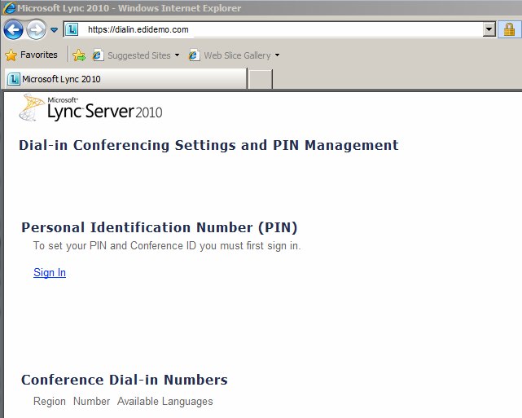Open Web Slice Gallery link
Viewport: 522px width, 418px height.
click(237, 55)
